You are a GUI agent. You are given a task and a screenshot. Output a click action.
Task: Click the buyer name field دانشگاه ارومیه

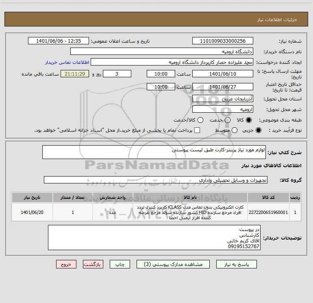162,52
